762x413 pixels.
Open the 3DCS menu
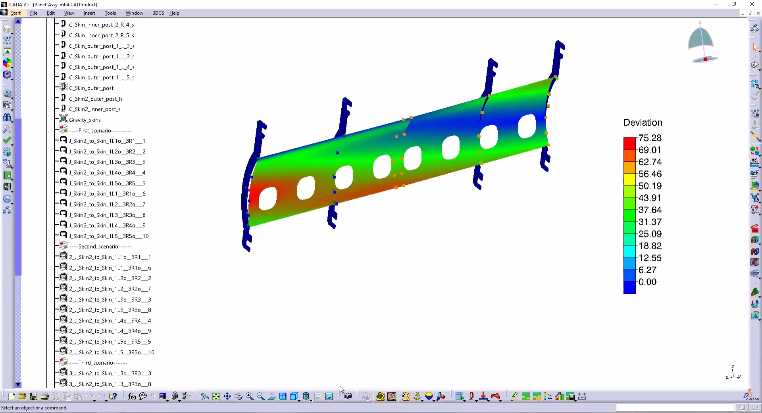[x=158, y=13]
